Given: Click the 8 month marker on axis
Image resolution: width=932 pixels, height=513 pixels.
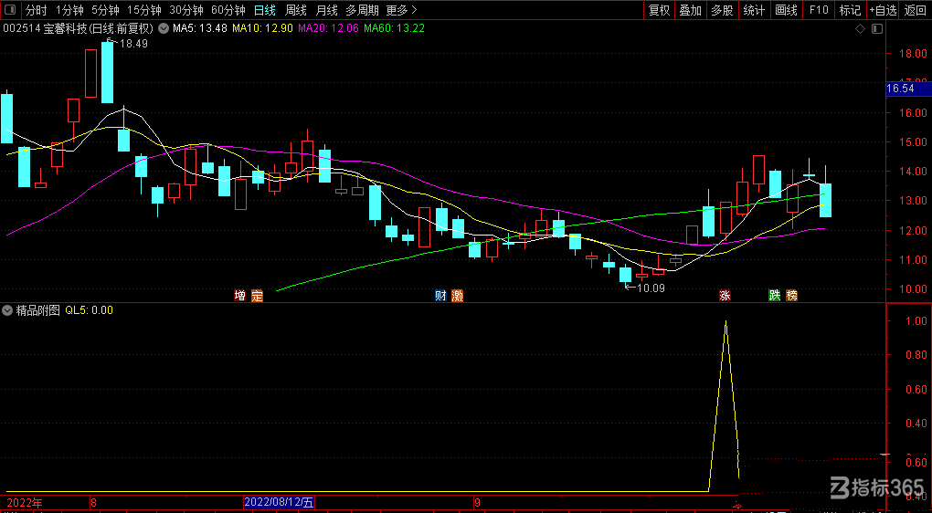Looking at the screenshot, I should (93, 503).
